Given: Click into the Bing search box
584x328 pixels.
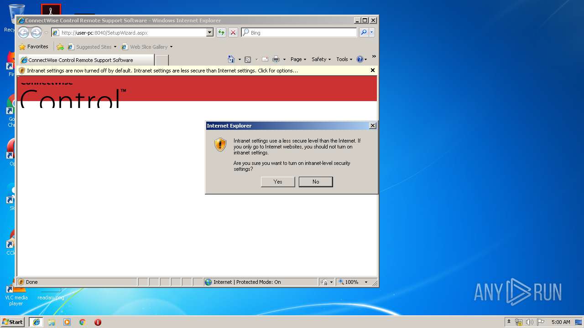Looking at the screenshot, I should 299,33.
